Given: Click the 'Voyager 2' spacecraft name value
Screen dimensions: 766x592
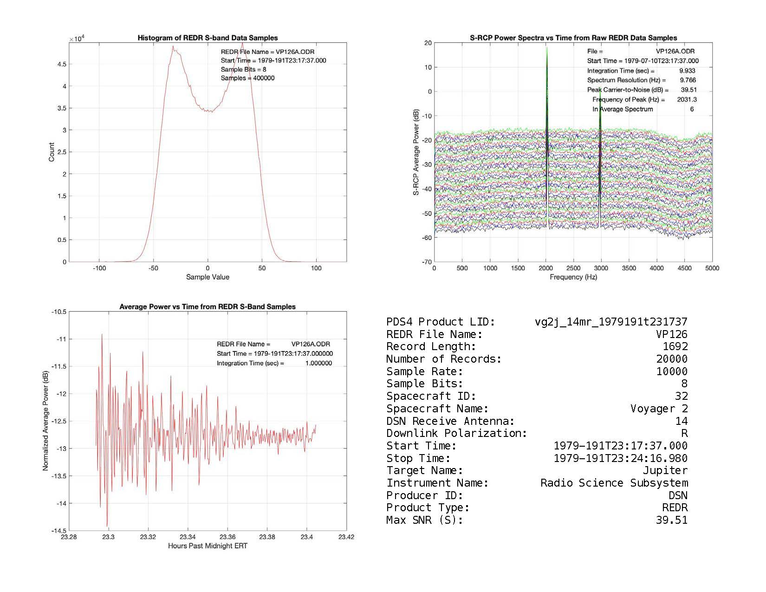Looking at the screenshot, I should tap(659, 409).
